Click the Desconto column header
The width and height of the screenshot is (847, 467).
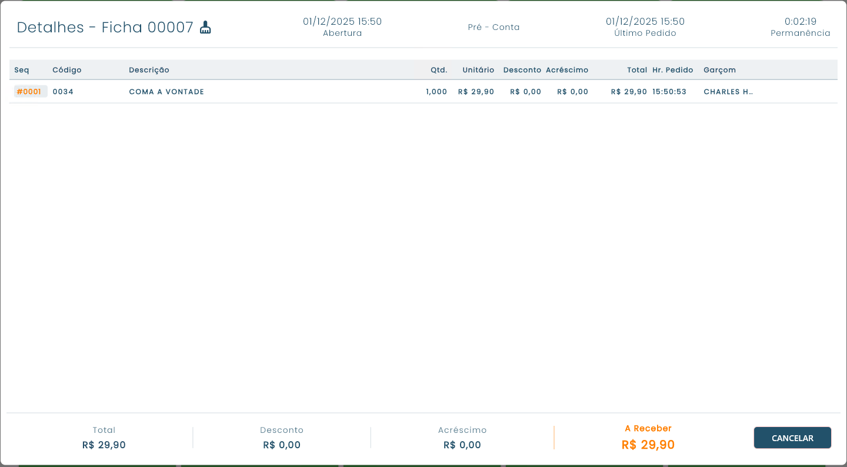coord(522,70)
